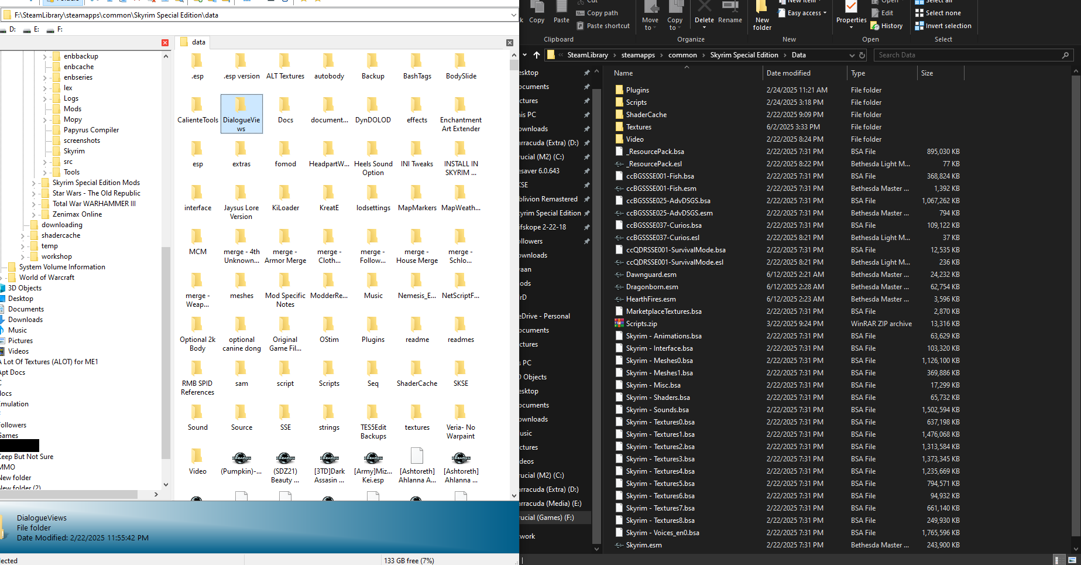
Task: Close the left folder tree panel
Action: click(x=165, y=43)
